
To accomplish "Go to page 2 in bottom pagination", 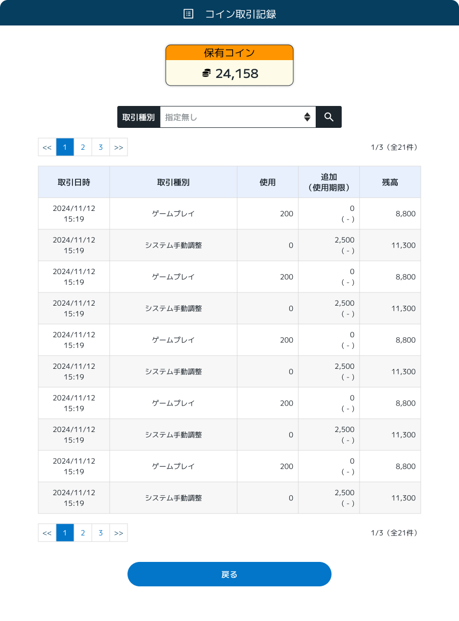I will pos(83,533).
